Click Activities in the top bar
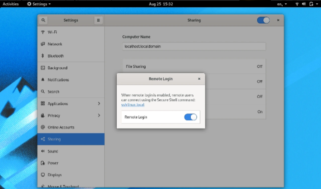This screenshot has height=189, width=321. point(11,4)
